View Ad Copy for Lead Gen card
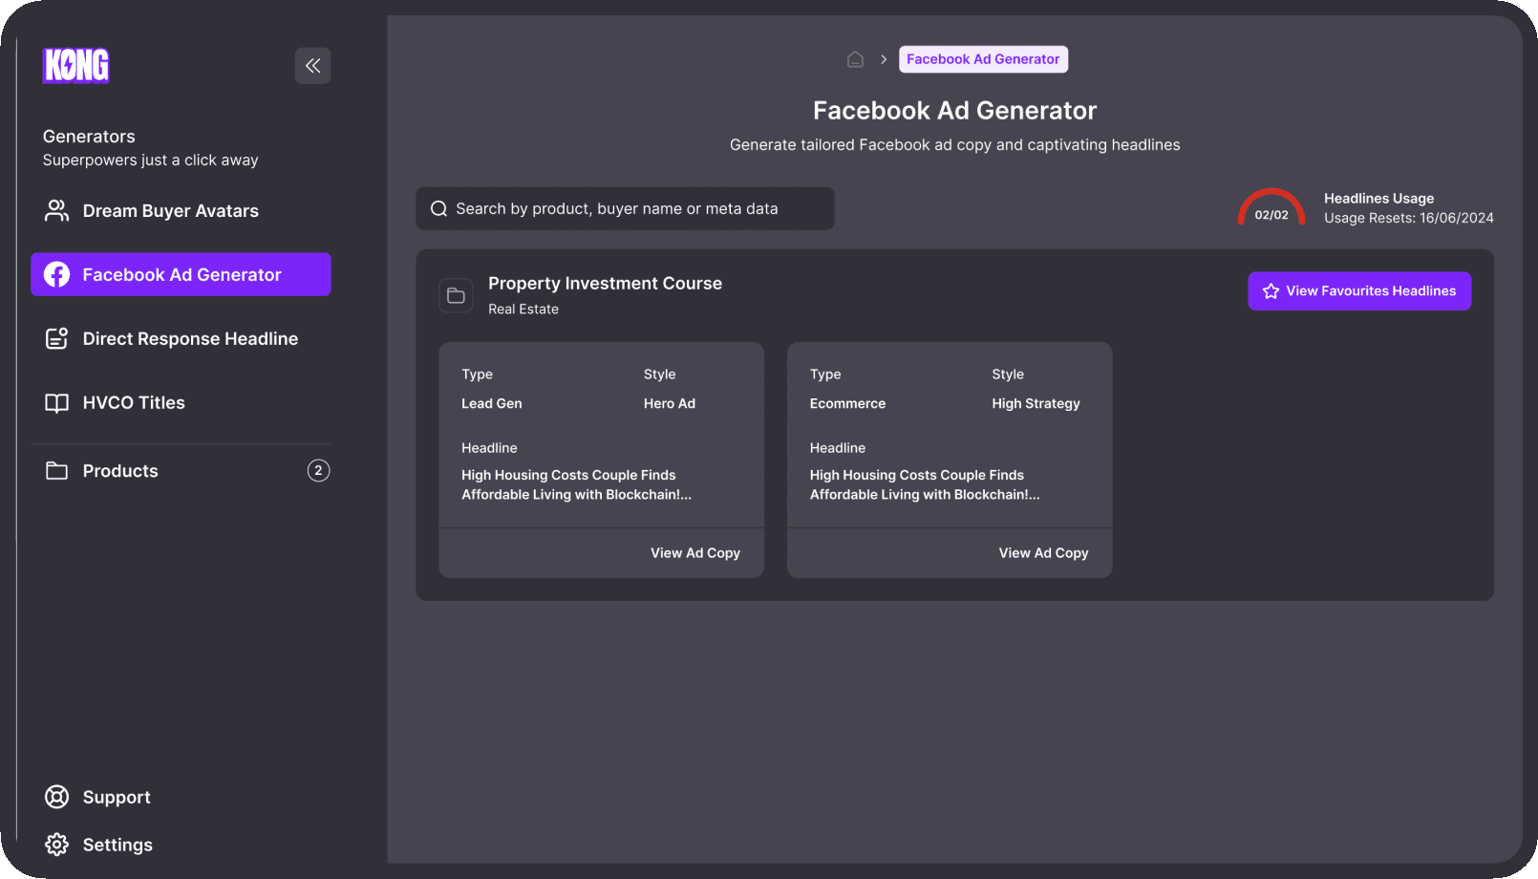Viewport: 1538px width, 879px height. pyautogui.click(x=694, y=553)
